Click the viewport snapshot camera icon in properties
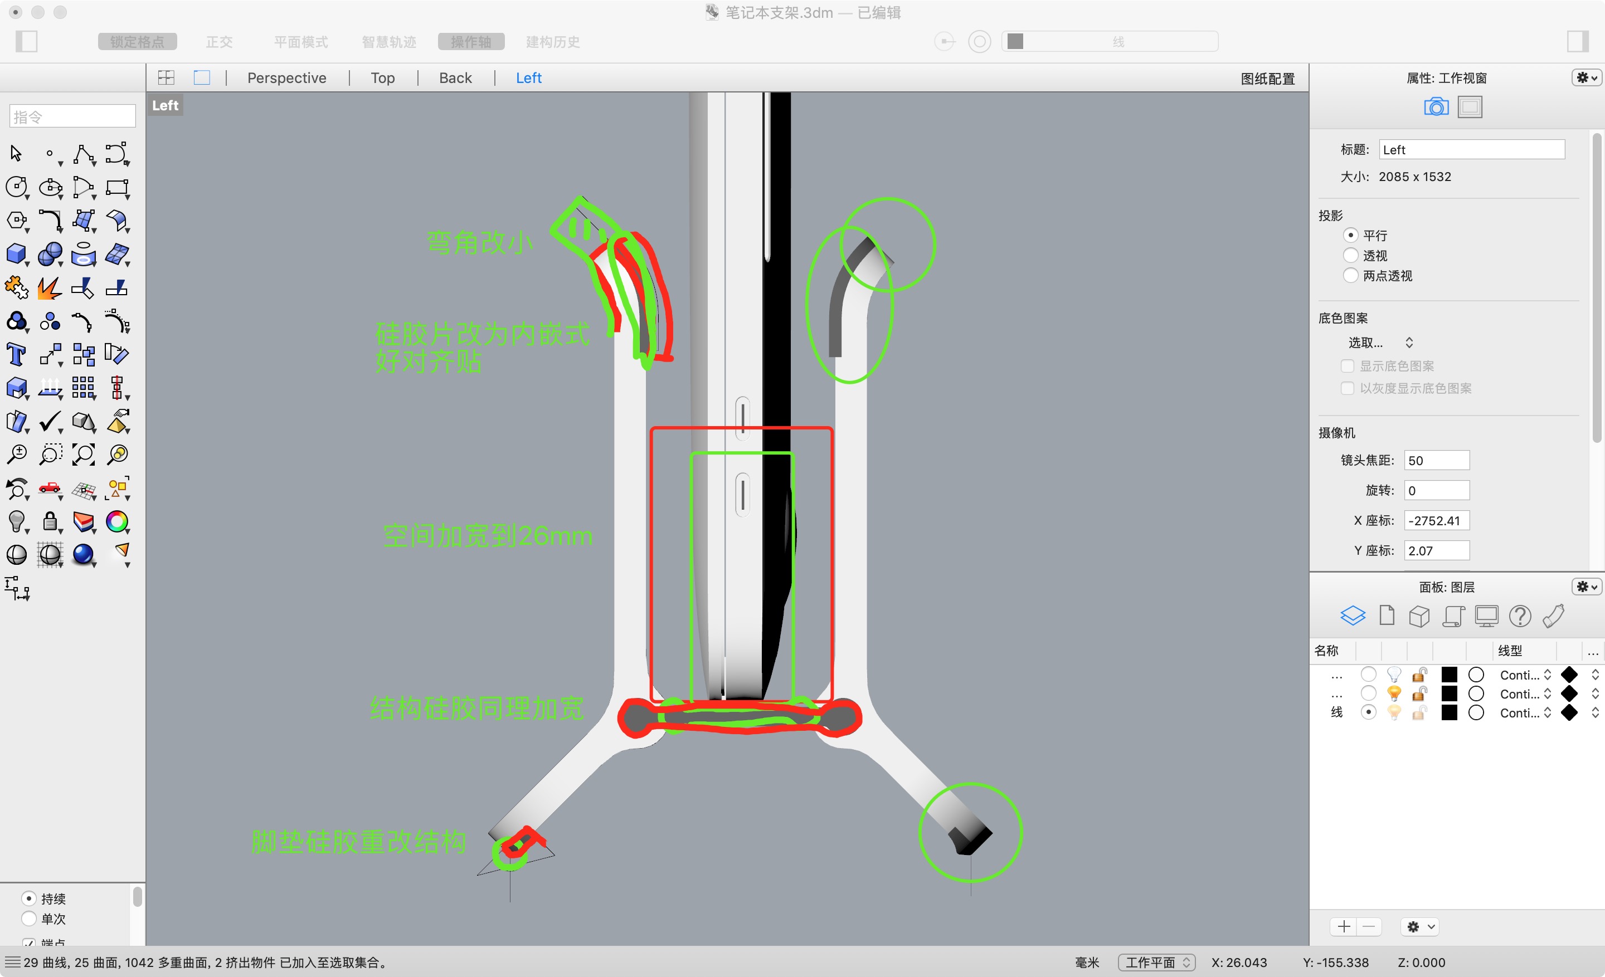Screen dimensions: 1605x977 click(x=1436, y=106)
